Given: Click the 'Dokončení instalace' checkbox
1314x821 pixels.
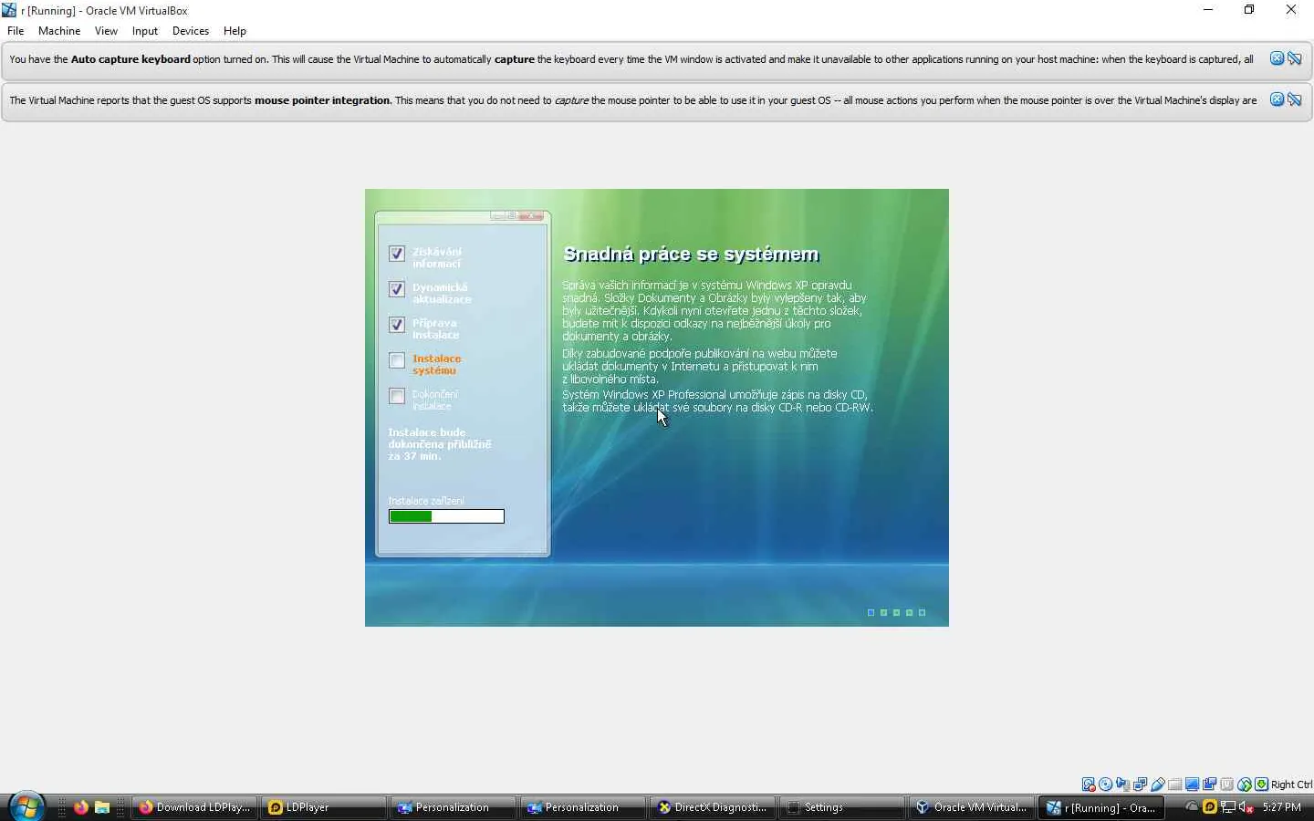Looking at the screenshot, I should pyautogui.click(x=397, y=396).
